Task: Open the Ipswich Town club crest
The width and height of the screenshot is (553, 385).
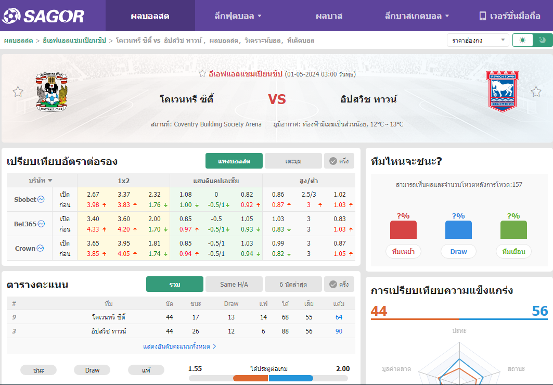Action: [x=502, y=92]
